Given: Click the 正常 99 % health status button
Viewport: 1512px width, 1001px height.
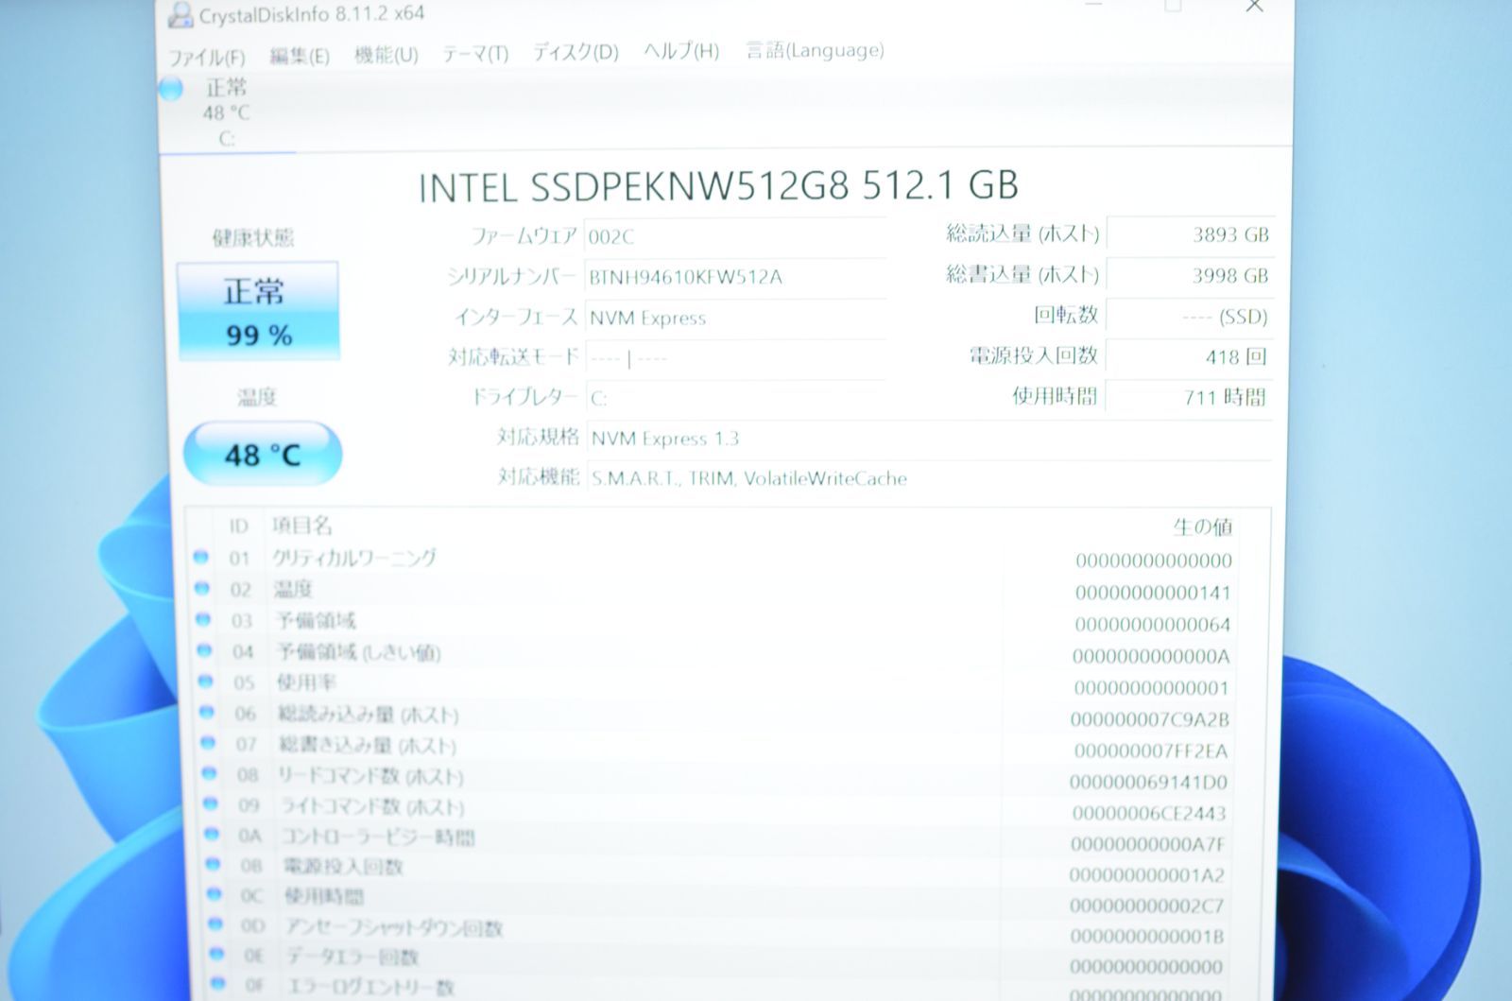Looking at the screenshot, I should tap(258, 311).
